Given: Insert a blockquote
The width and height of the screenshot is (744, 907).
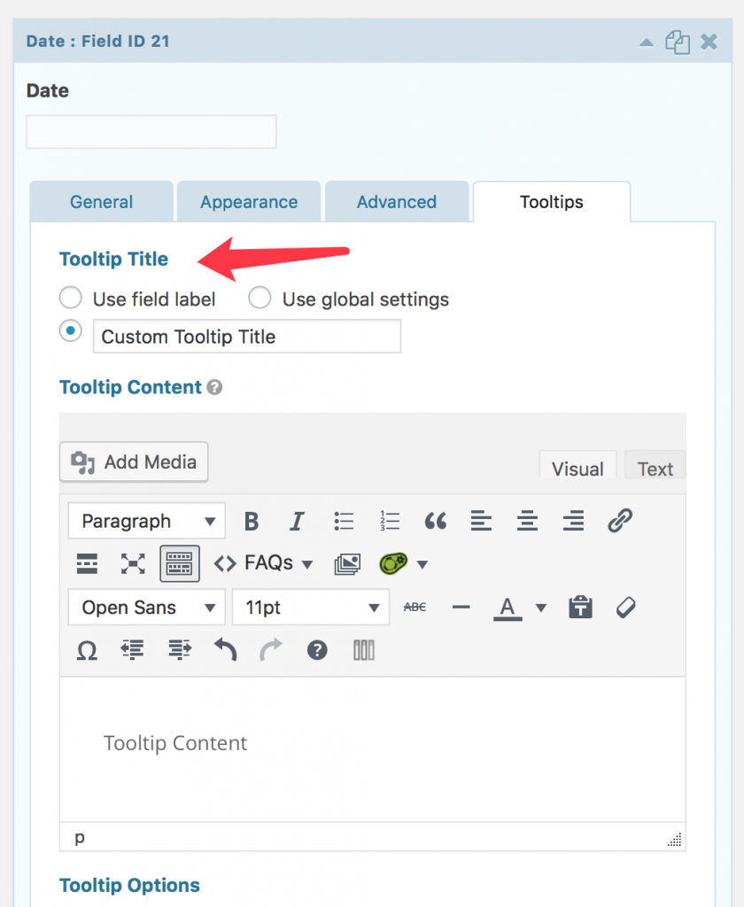Looking at the screenshot, I should pyautogui.click(x=435, y=521).
